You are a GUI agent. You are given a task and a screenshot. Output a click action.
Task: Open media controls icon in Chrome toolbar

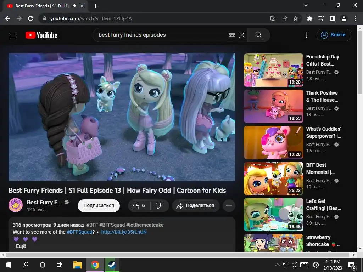coord(321,18)
